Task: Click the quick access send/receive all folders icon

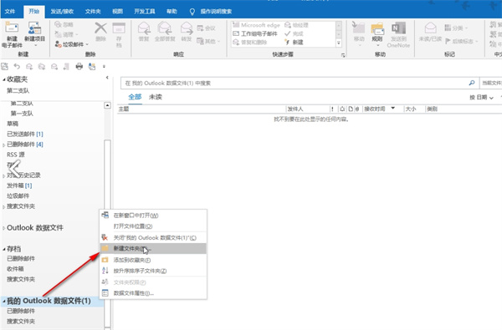Action: (5, 67)
